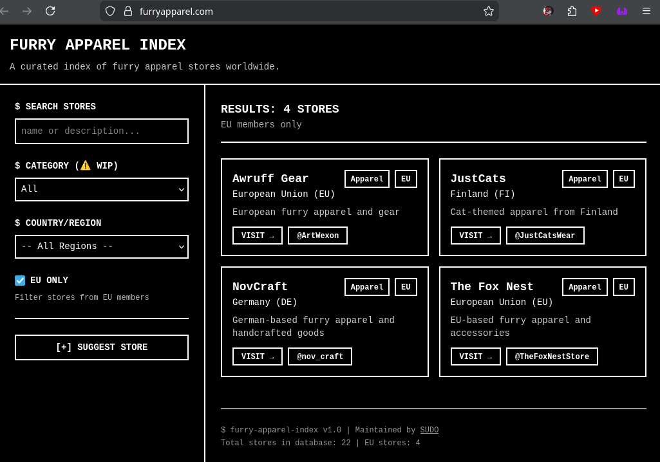Open the Category dropdown set to All
The width and height of the screenshot is (660, 462).
point(102,189)
